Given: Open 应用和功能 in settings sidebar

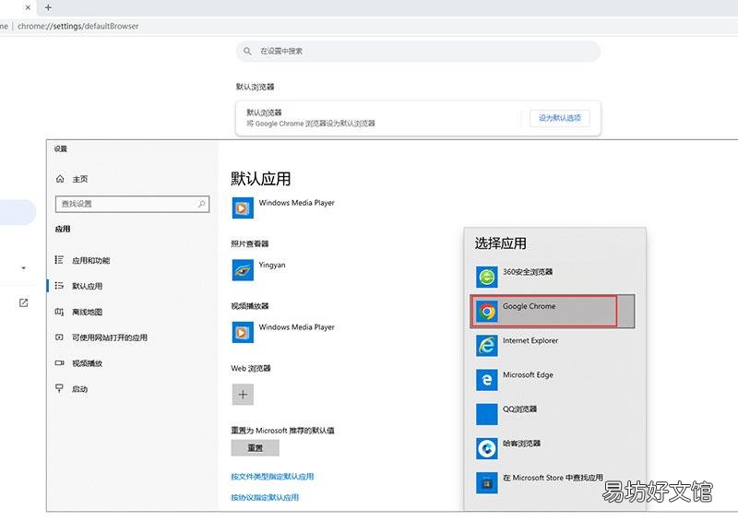Looking at the screenshot, I should tap(82, 260).
